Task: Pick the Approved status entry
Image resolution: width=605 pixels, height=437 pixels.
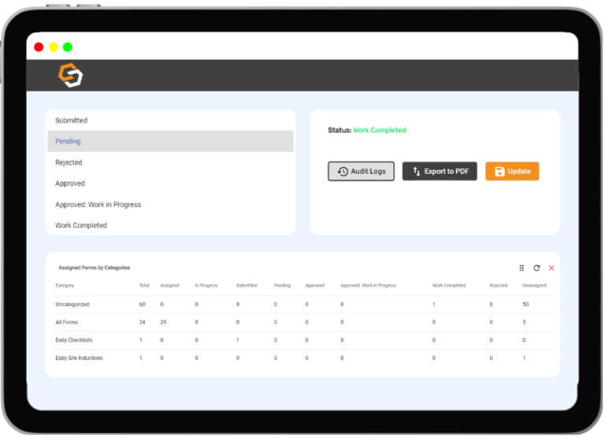Action: (70, 183)
